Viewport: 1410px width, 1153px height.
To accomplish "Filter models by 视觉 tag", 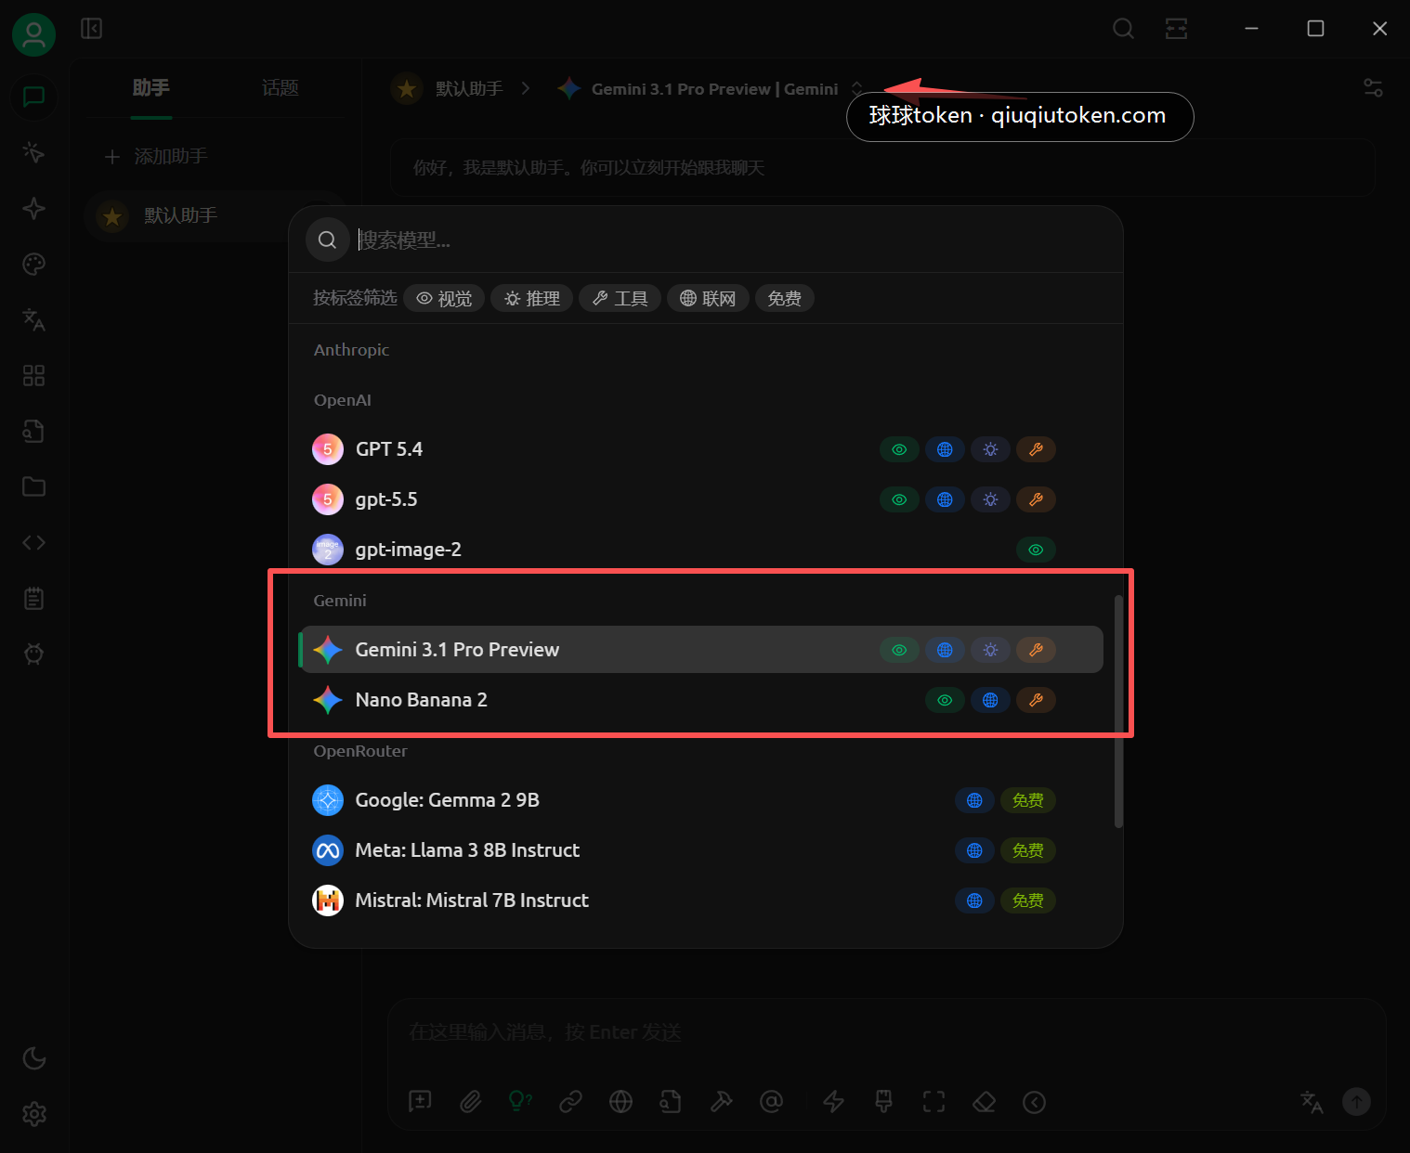I will [444, 298].
